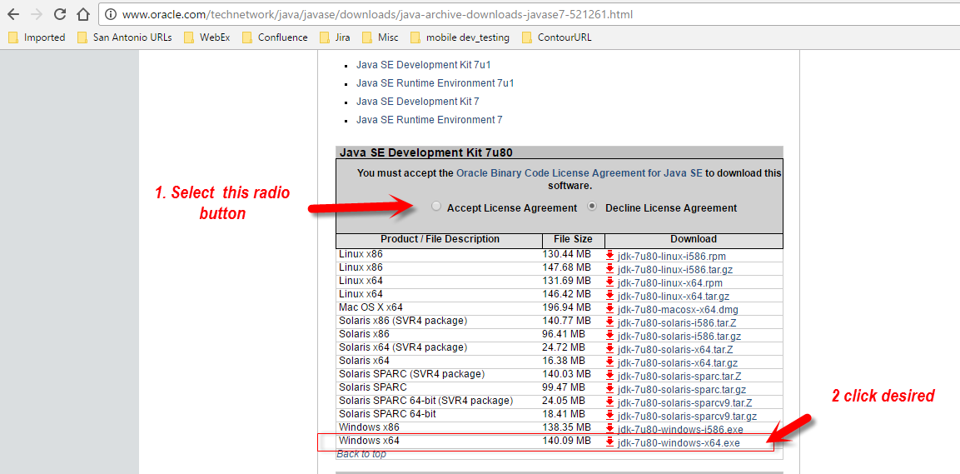960x474 pixels.
Task: Download jdk-7u80-linux-i586.tar.gz file link
Action: pos(674,269)
